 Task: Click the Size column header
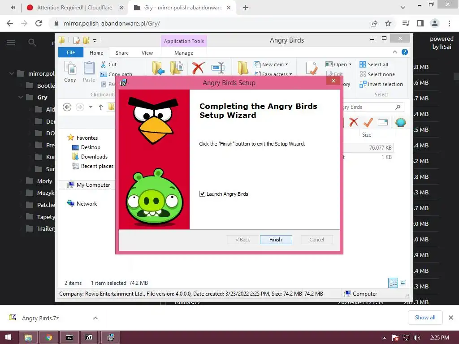pos(367,134)
